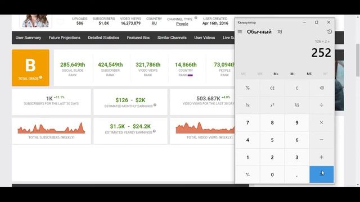Click the reciprocal 1/x key
360x202 pixels.
click(x=247, y=105)
